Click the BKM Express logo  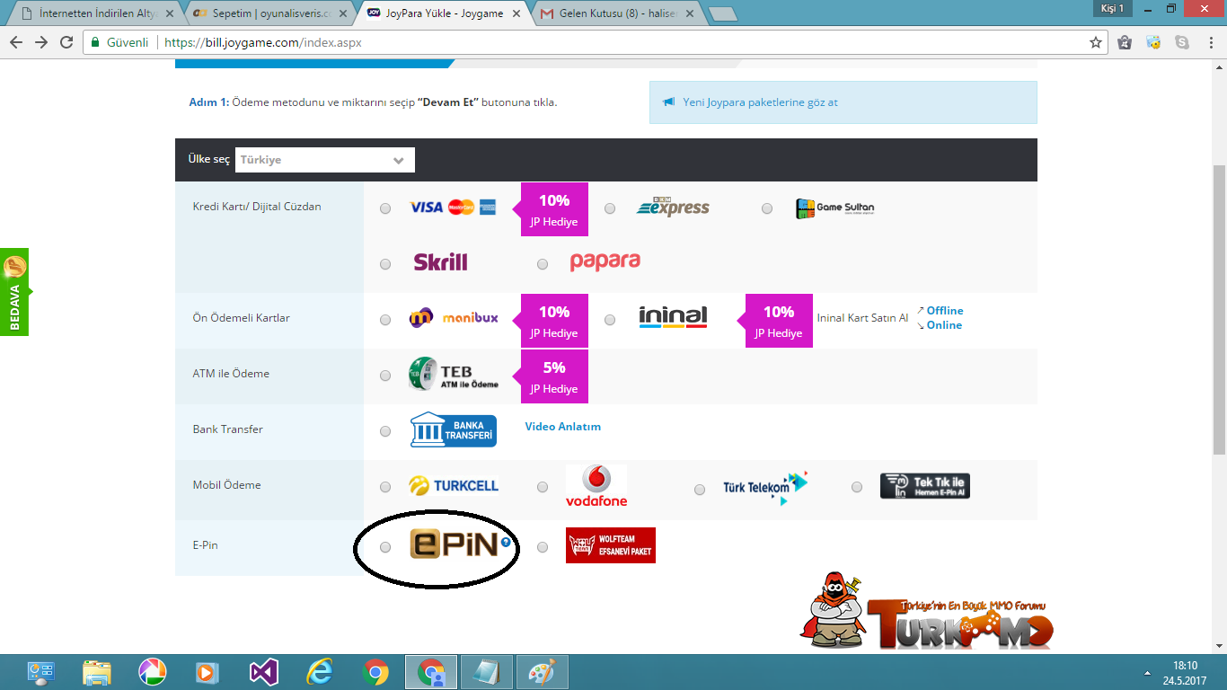point(673,207)
